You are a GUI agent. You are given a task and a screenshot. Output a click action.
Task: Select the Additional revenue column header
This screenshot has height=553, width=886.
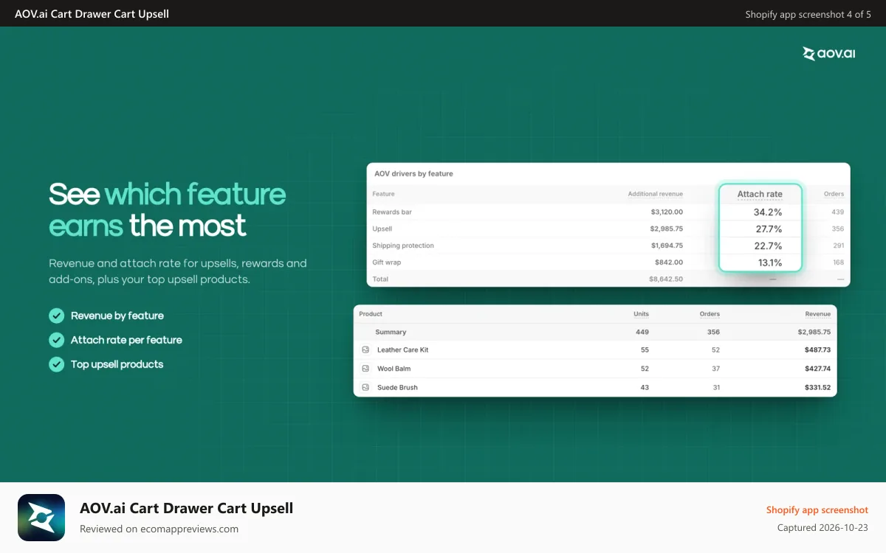(x=655, y=194)
